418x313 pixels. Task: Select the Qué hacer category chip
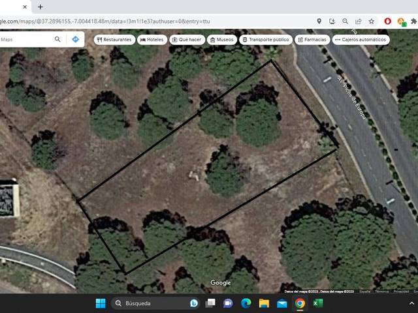[x=187, y=40]
